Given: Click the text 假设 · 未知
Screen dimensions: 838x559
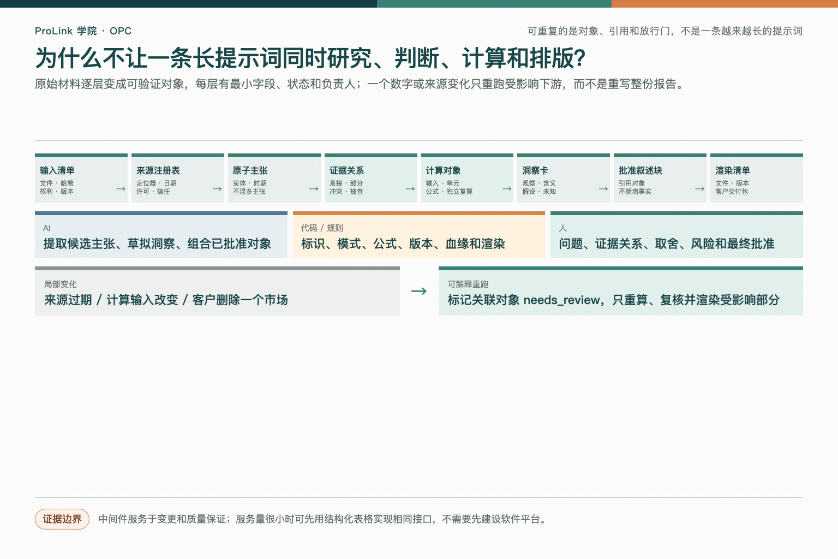Looking at the screenshot, I should (540, 192).
